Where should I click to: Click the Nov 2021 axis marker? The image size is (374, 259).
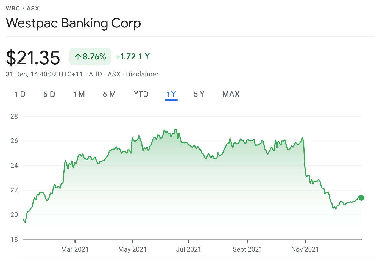(x=305, y=249)
